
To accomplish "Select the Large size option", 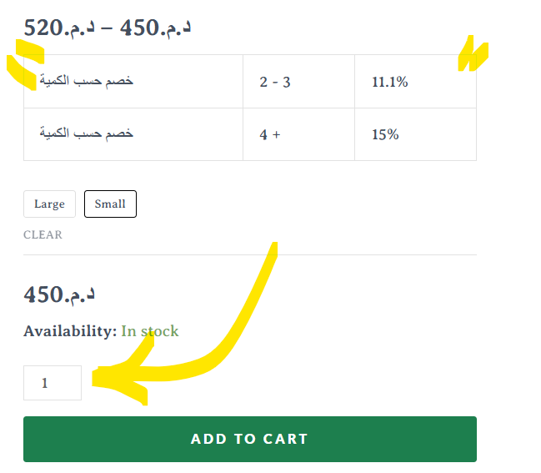I will coord(49,204).
